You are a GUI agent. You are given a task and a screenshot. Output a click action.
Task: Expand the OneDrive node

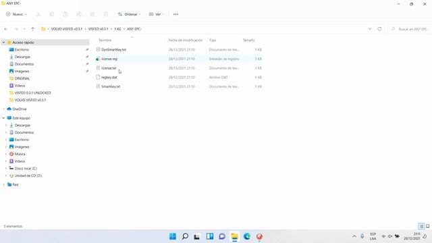tap(3, 109)
